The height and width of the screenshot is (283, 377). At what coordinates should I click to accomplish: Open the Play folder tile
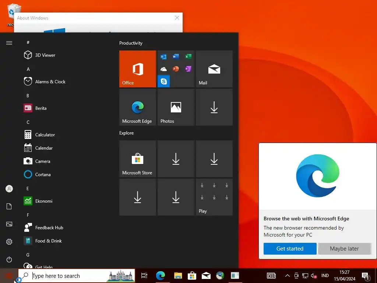214,197
